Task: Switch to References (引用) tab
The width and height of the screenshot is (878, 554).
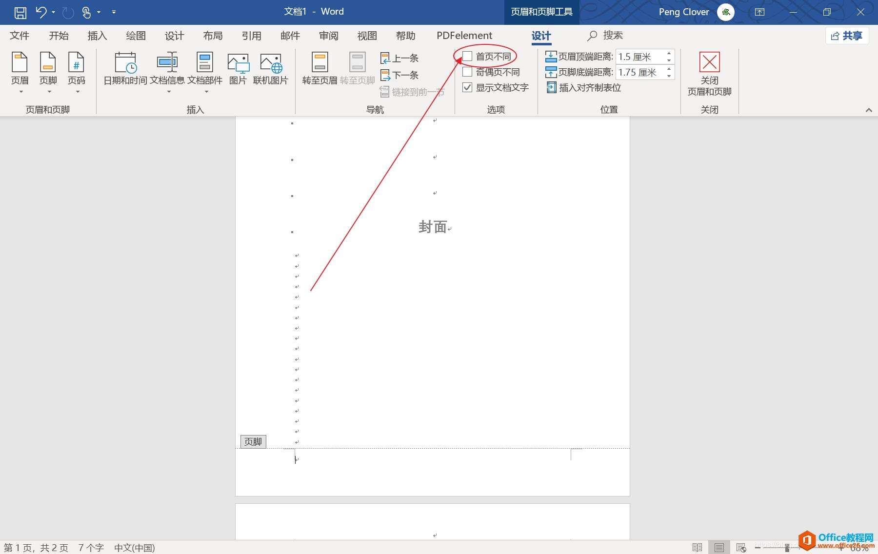Action: point(251,36)
